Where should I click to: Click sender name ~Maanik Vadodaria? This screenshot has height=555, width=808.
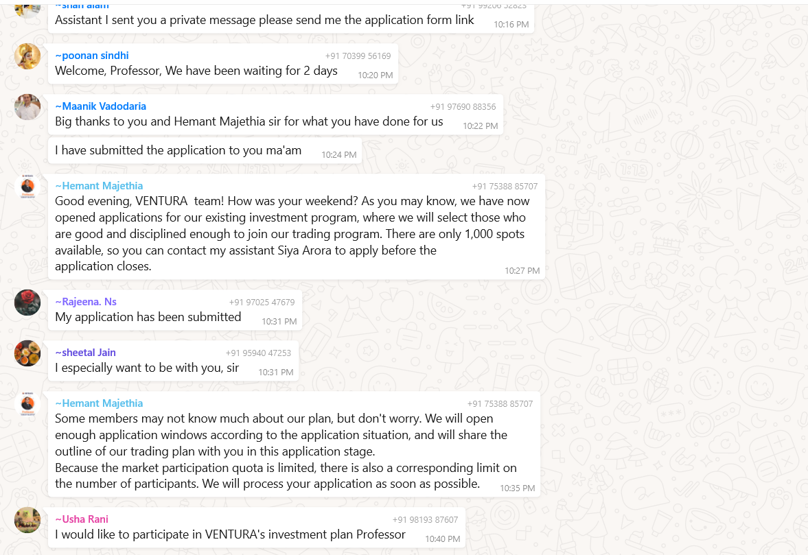coord(100,106)
